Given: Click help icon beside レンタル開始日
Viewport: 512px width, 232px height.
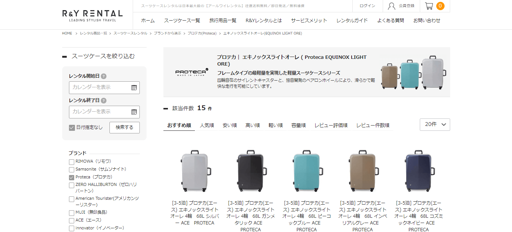Looking at the screenshot, I should pyautogui.click(x=104, y=76).
